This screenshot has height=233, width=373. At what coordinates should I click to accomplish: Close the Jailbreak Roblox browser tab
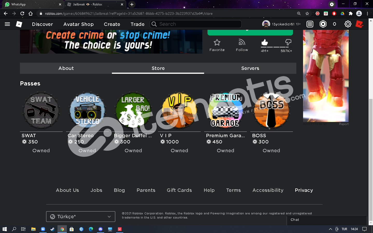(122, 4)
